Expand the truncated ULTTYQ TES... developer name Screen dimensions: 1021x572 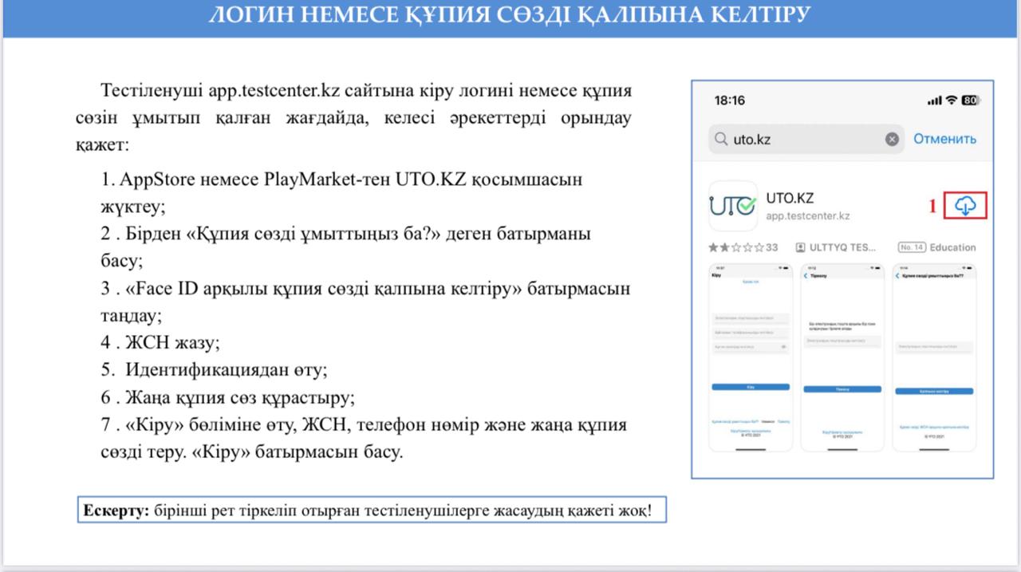pyautogui.click(x=844, y=247)
